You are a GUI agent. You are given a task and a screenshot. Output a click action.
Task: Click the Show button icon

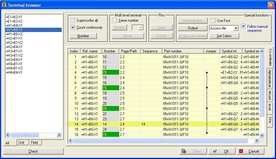184,151
